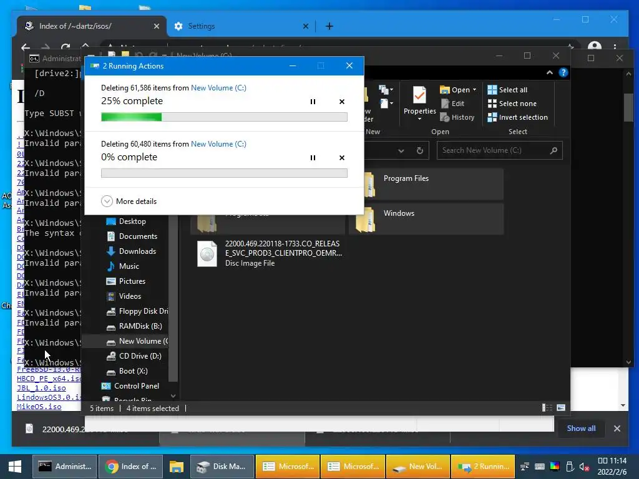The image size is (639, 479).
Task: Open a new browser tab
Action: tap(329, 26)
